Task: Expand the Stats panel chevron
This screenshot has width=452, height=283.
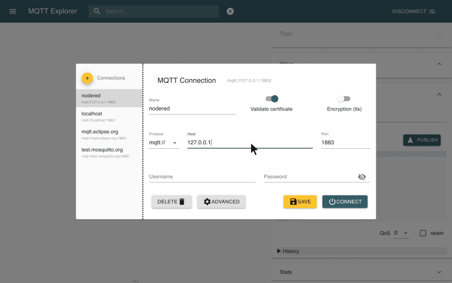Action: (439, 272)
